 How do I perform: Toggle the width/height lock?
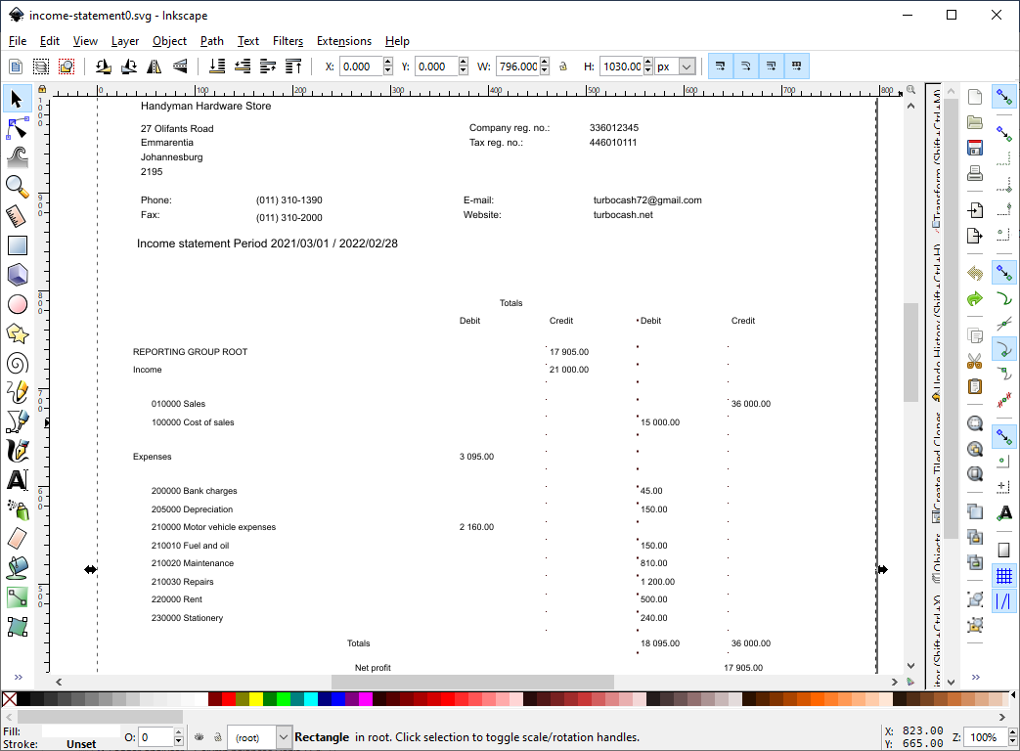(x=562, y=66)
